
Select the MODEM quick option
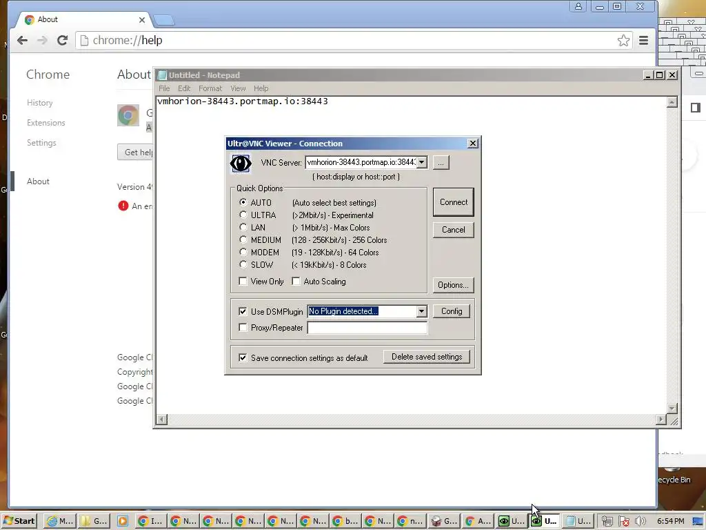tap(243, 252)
